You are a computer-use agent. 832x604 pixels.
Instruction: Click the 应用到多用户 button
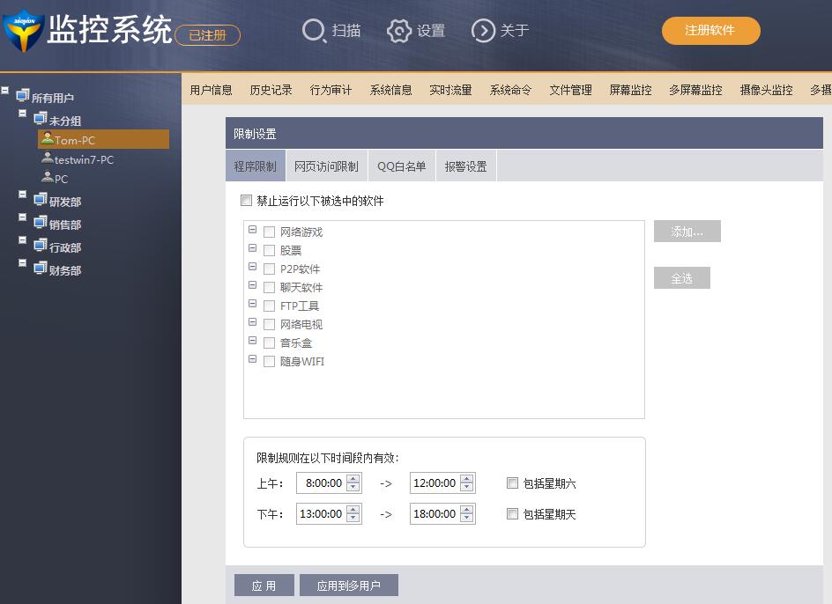tap(349, 586)
